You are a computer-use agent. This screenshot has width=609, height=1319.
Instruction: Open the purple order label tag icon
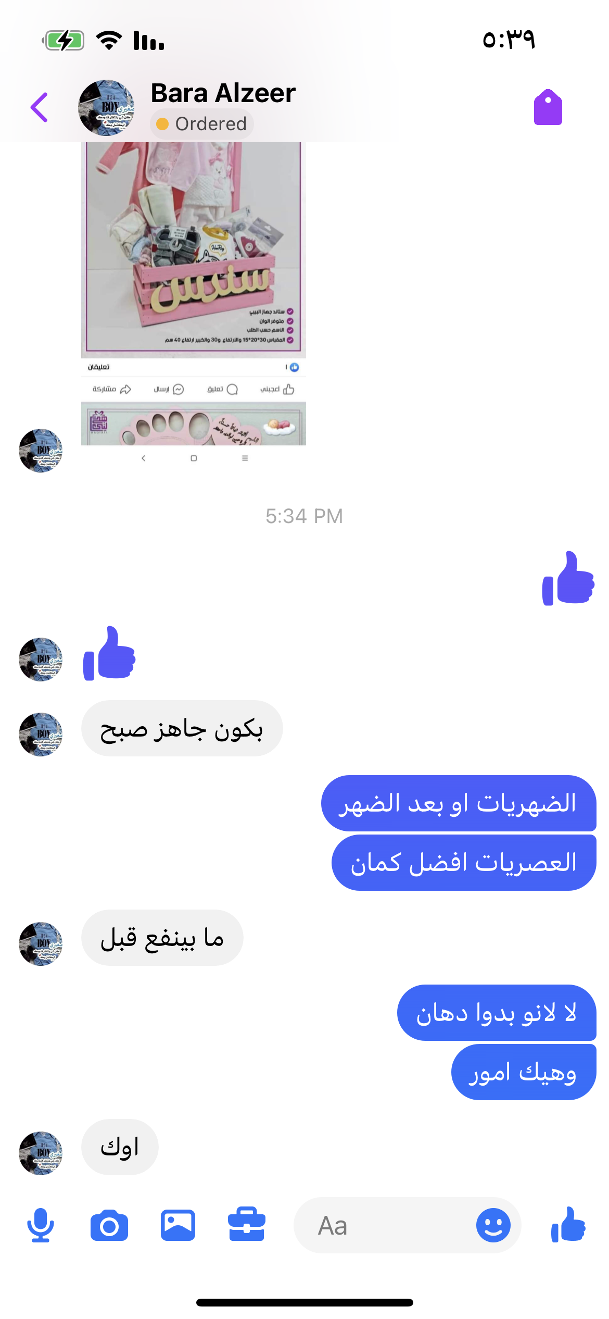pyautogui.click(x=548, y=107)
